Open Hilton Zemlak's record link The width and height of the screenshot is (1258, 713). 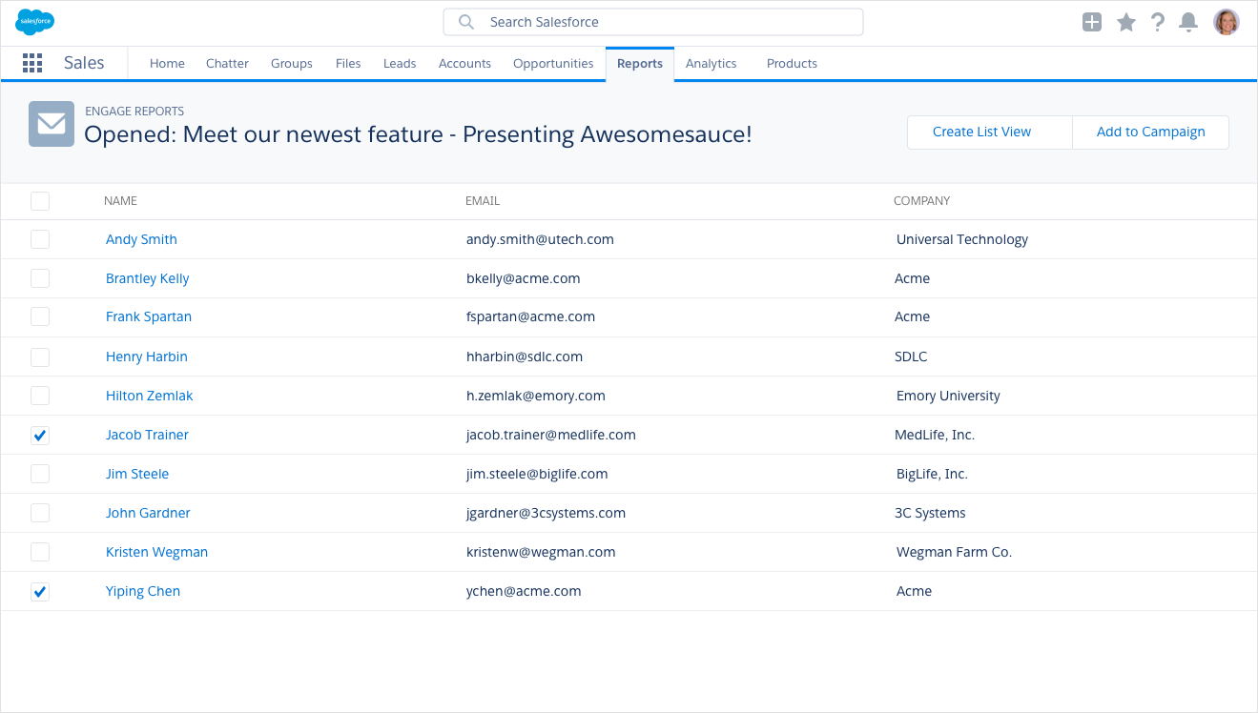point(150,396)
